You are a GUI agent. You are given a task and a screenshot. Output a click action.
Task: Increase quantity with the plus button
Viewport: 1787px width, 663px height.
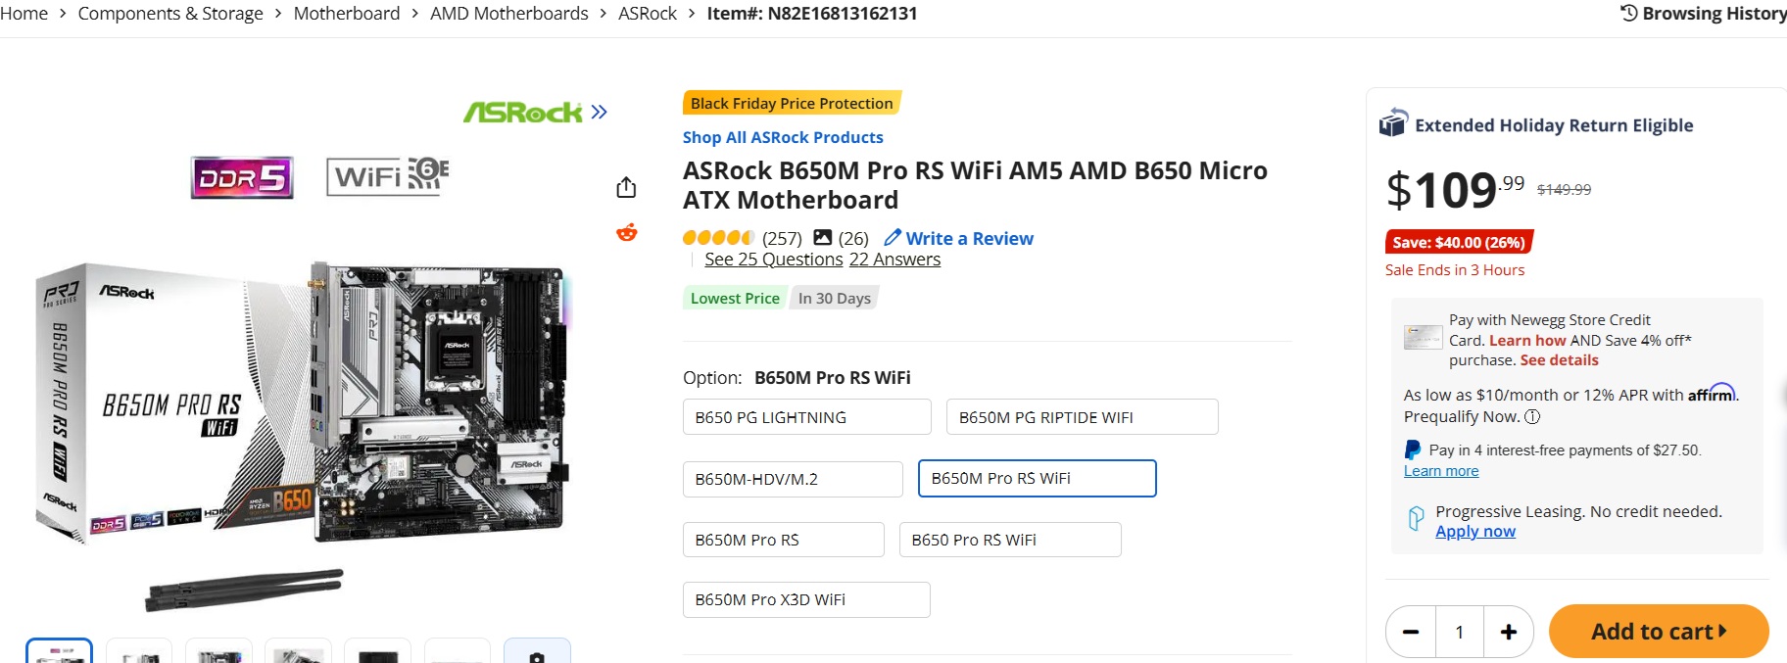(x=1509, y=632)
